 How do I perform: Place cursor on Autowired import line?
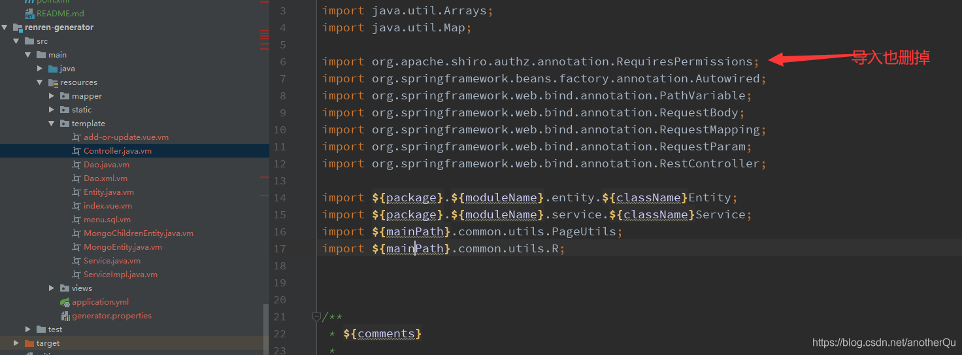544,78
